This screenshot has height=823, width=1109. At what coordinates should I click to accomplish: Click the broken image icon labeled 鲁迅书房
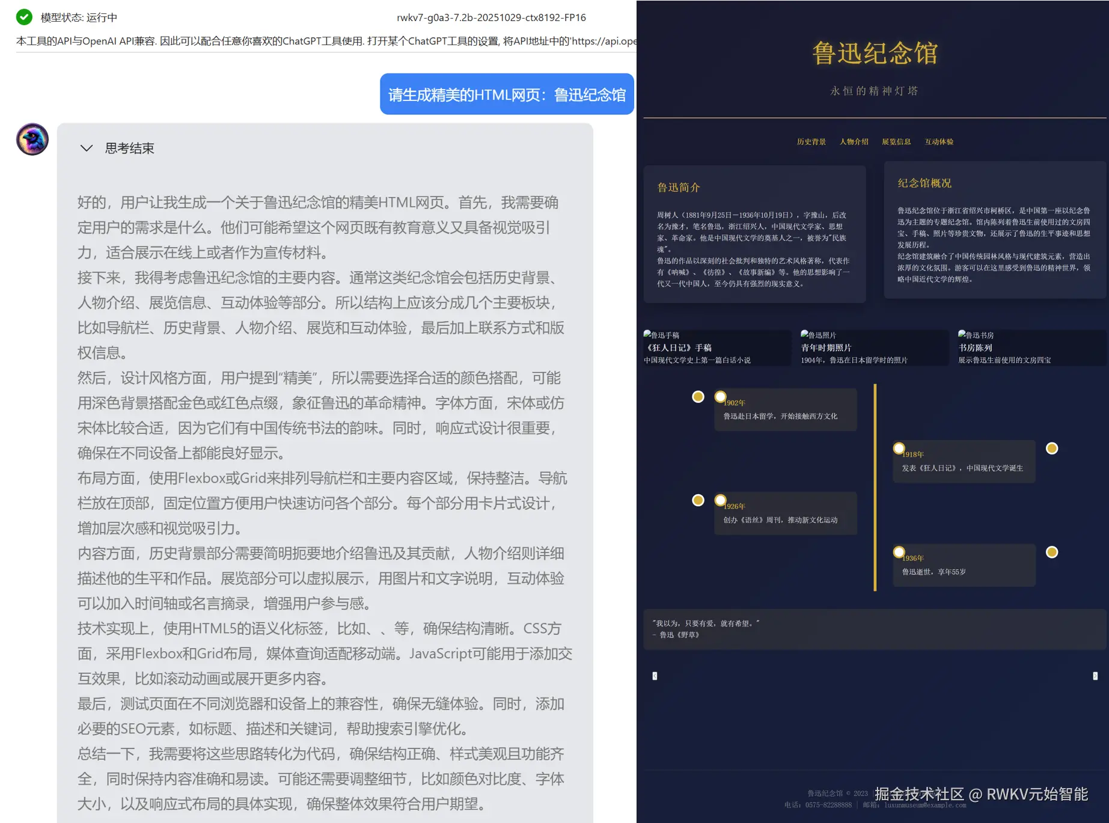(x=962, y=334)
